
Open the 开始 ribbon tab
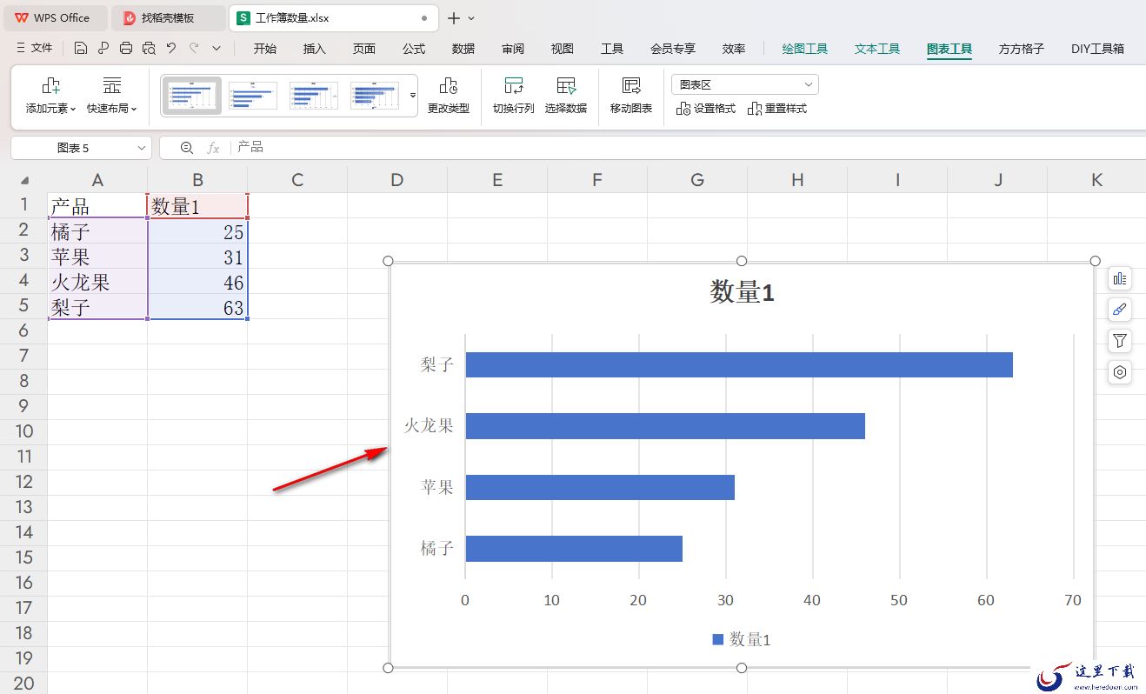coord(264,49)
